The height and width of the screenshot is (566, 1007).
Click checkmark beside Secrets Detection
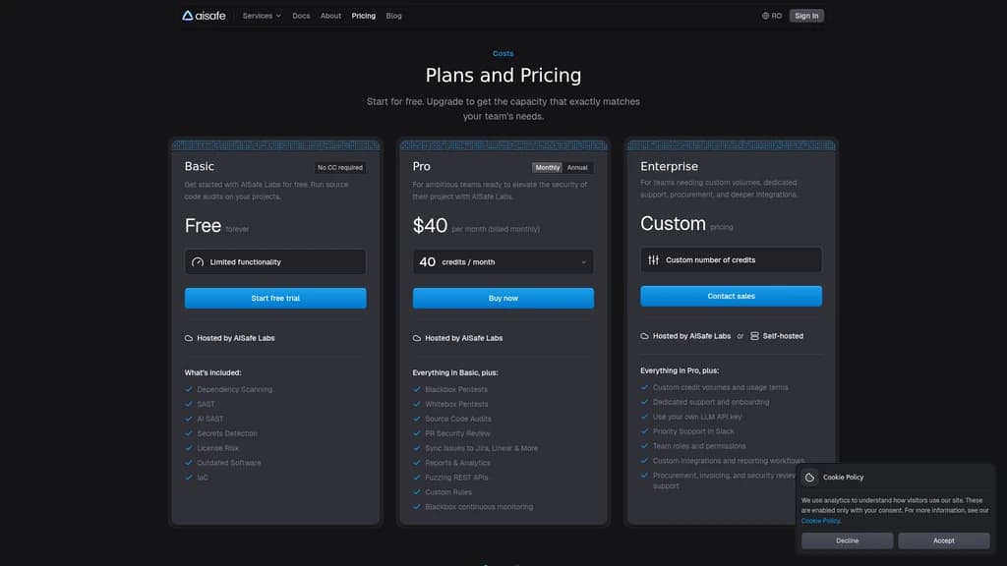[x=189, y=433]
